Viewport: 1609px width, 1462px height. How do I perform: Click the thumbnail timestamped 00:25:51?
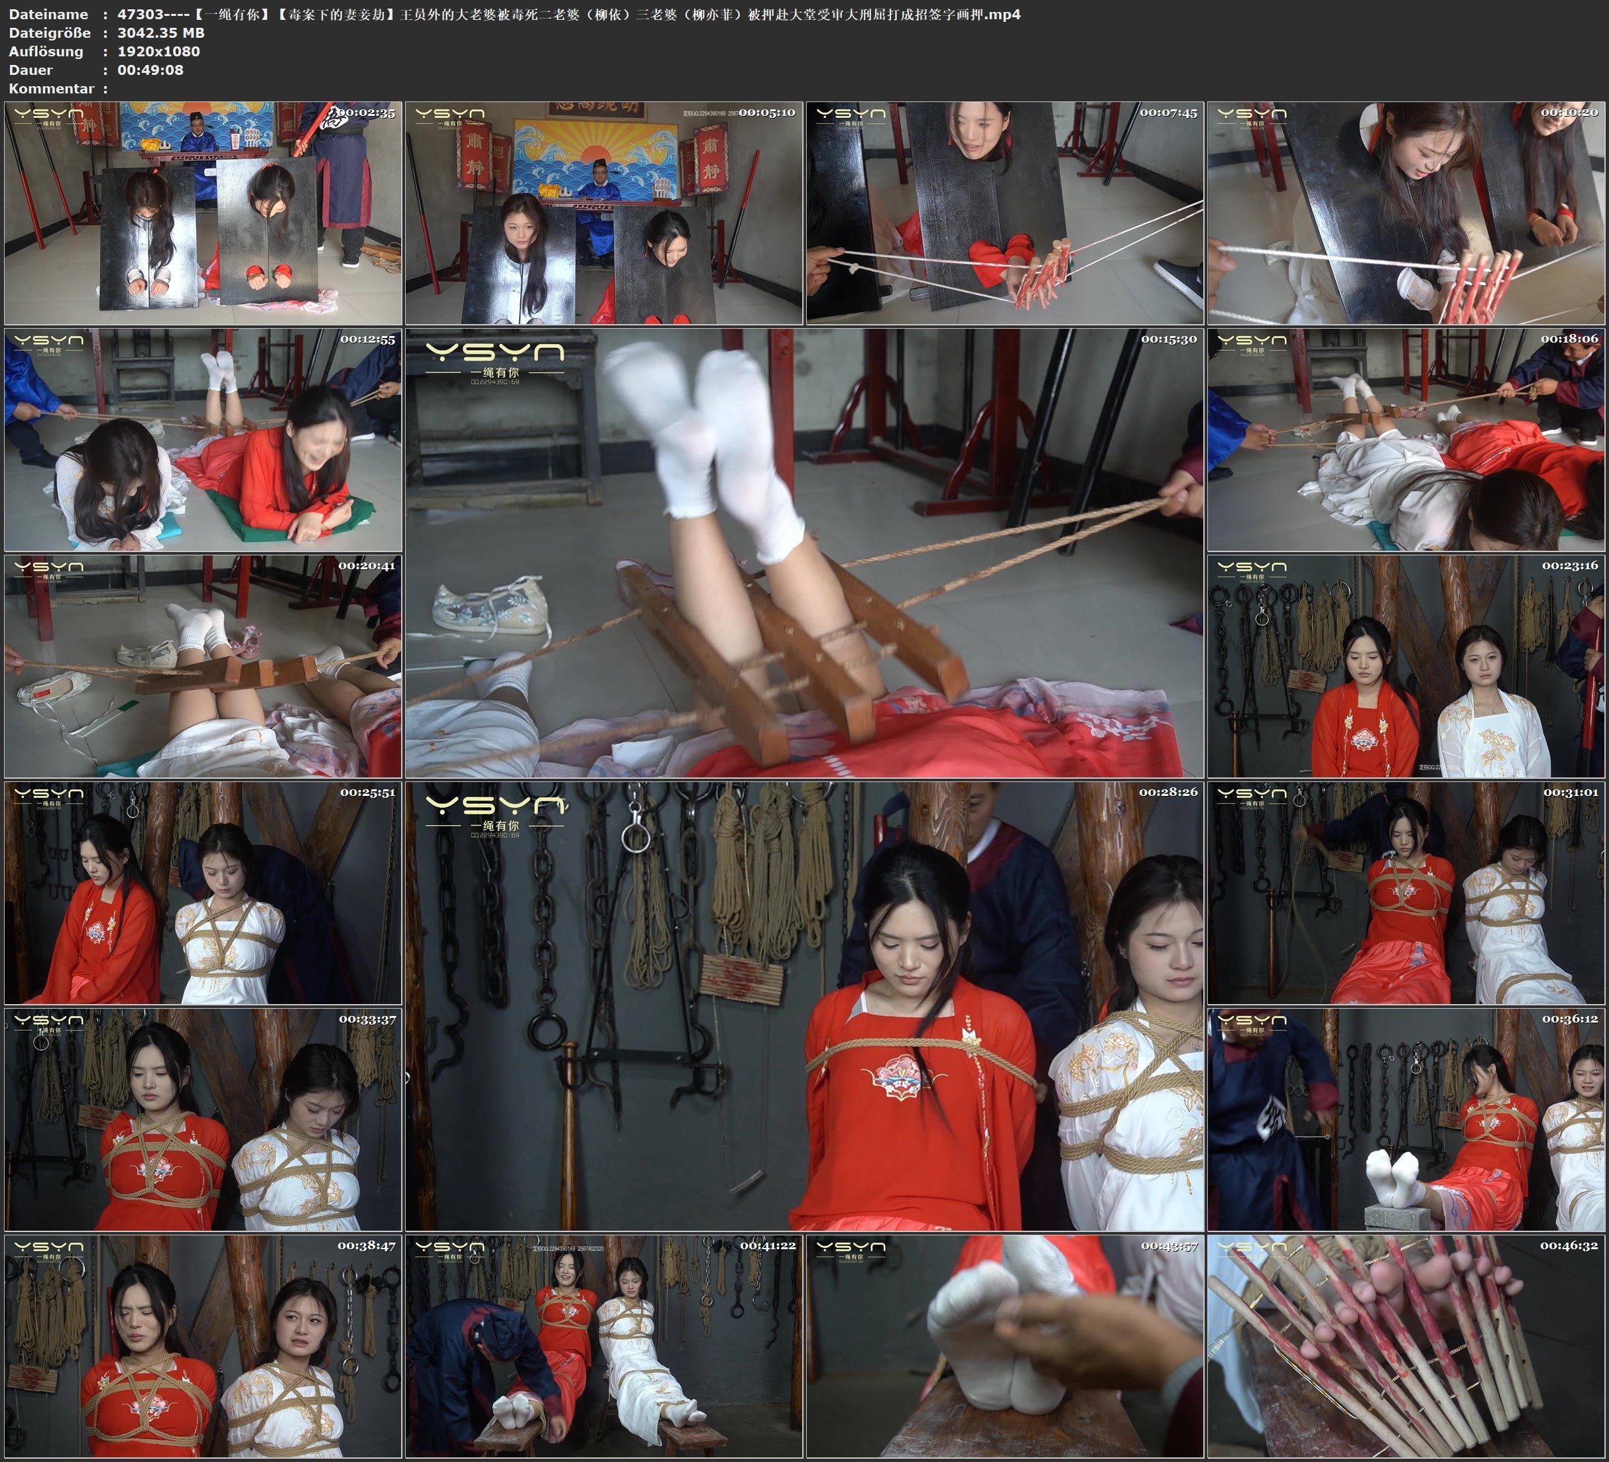pos(203,892)
